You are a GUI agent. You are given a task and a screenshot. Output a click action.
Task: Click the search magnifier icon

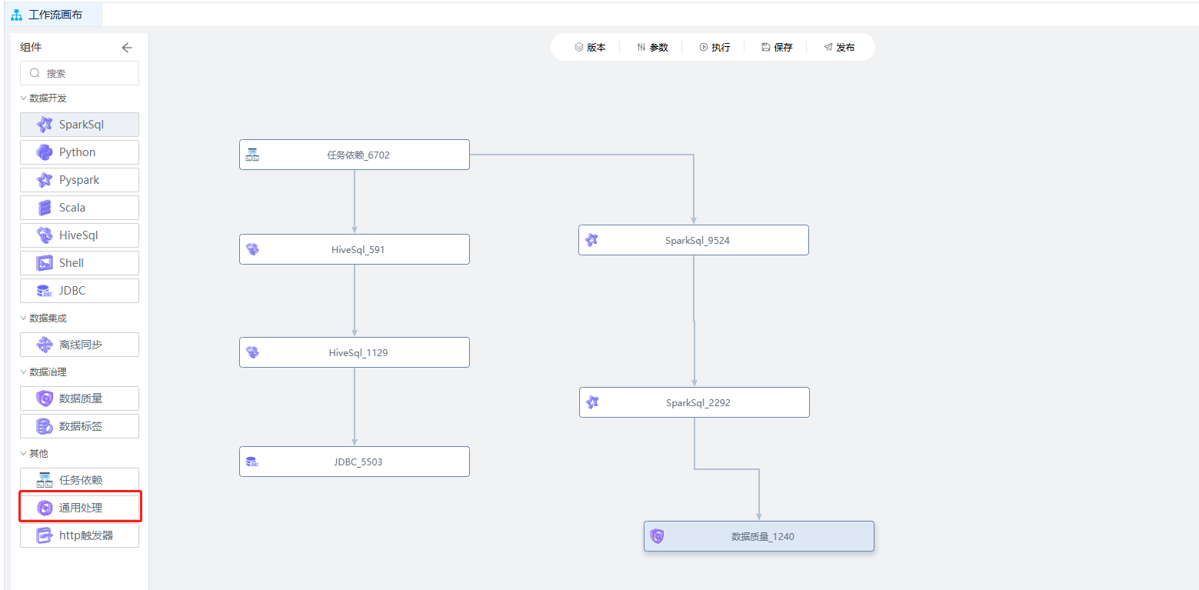pos(35,73)
